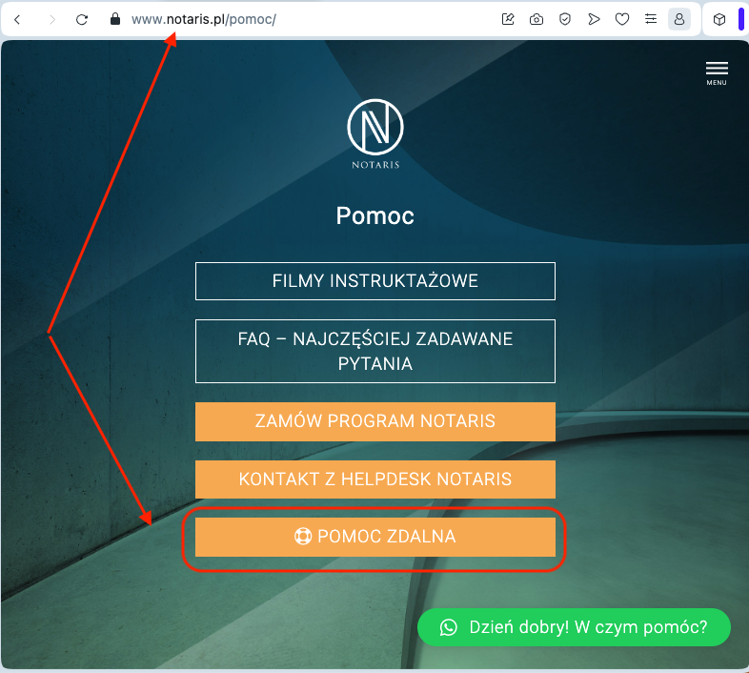Click the padlock site security icon
Screen dimensions: 749x673
pos(115,19)
